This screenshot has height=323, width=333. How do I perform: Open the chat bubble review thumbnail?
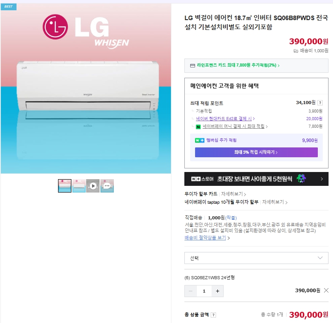(x=107, y=186)
